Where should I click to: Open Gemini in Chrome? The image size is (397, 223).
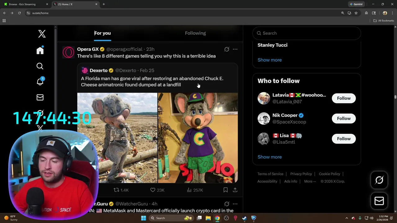356,4
